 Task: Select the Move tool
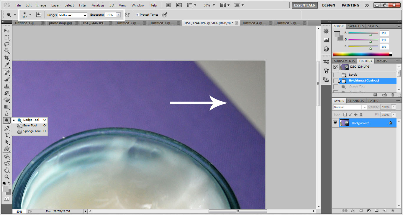click(6, 31)
